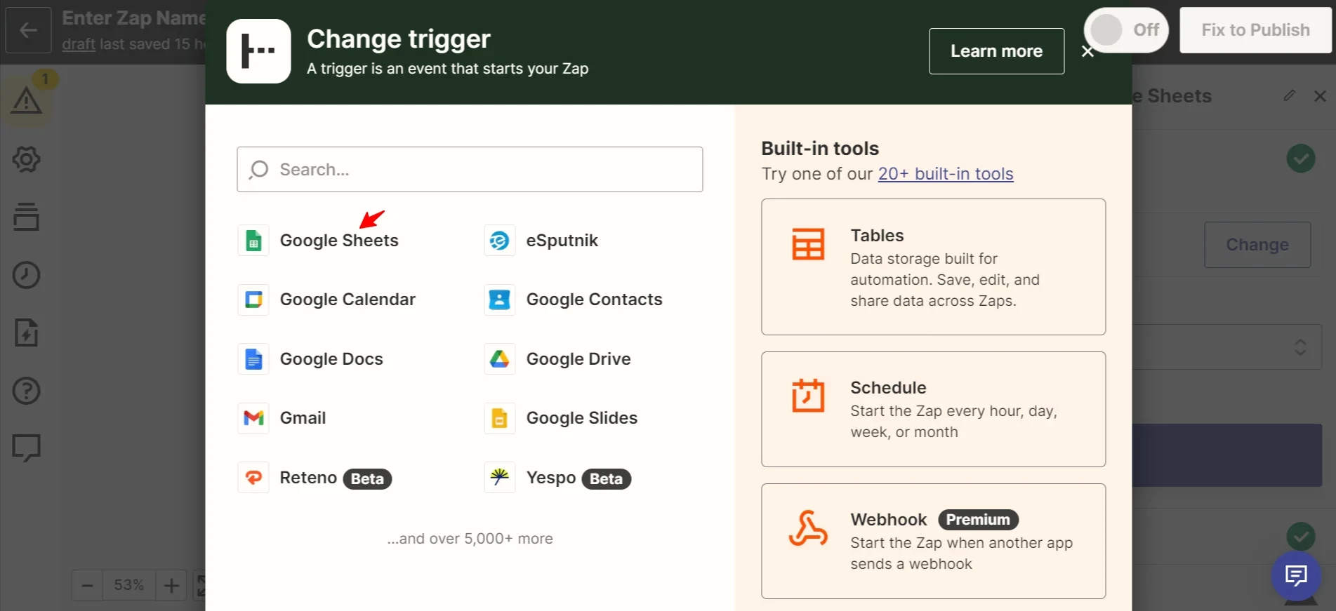Click the pencil rename icon in side panel
The height and width of the screenshot is (611, 1336).
click(1289, 95)
